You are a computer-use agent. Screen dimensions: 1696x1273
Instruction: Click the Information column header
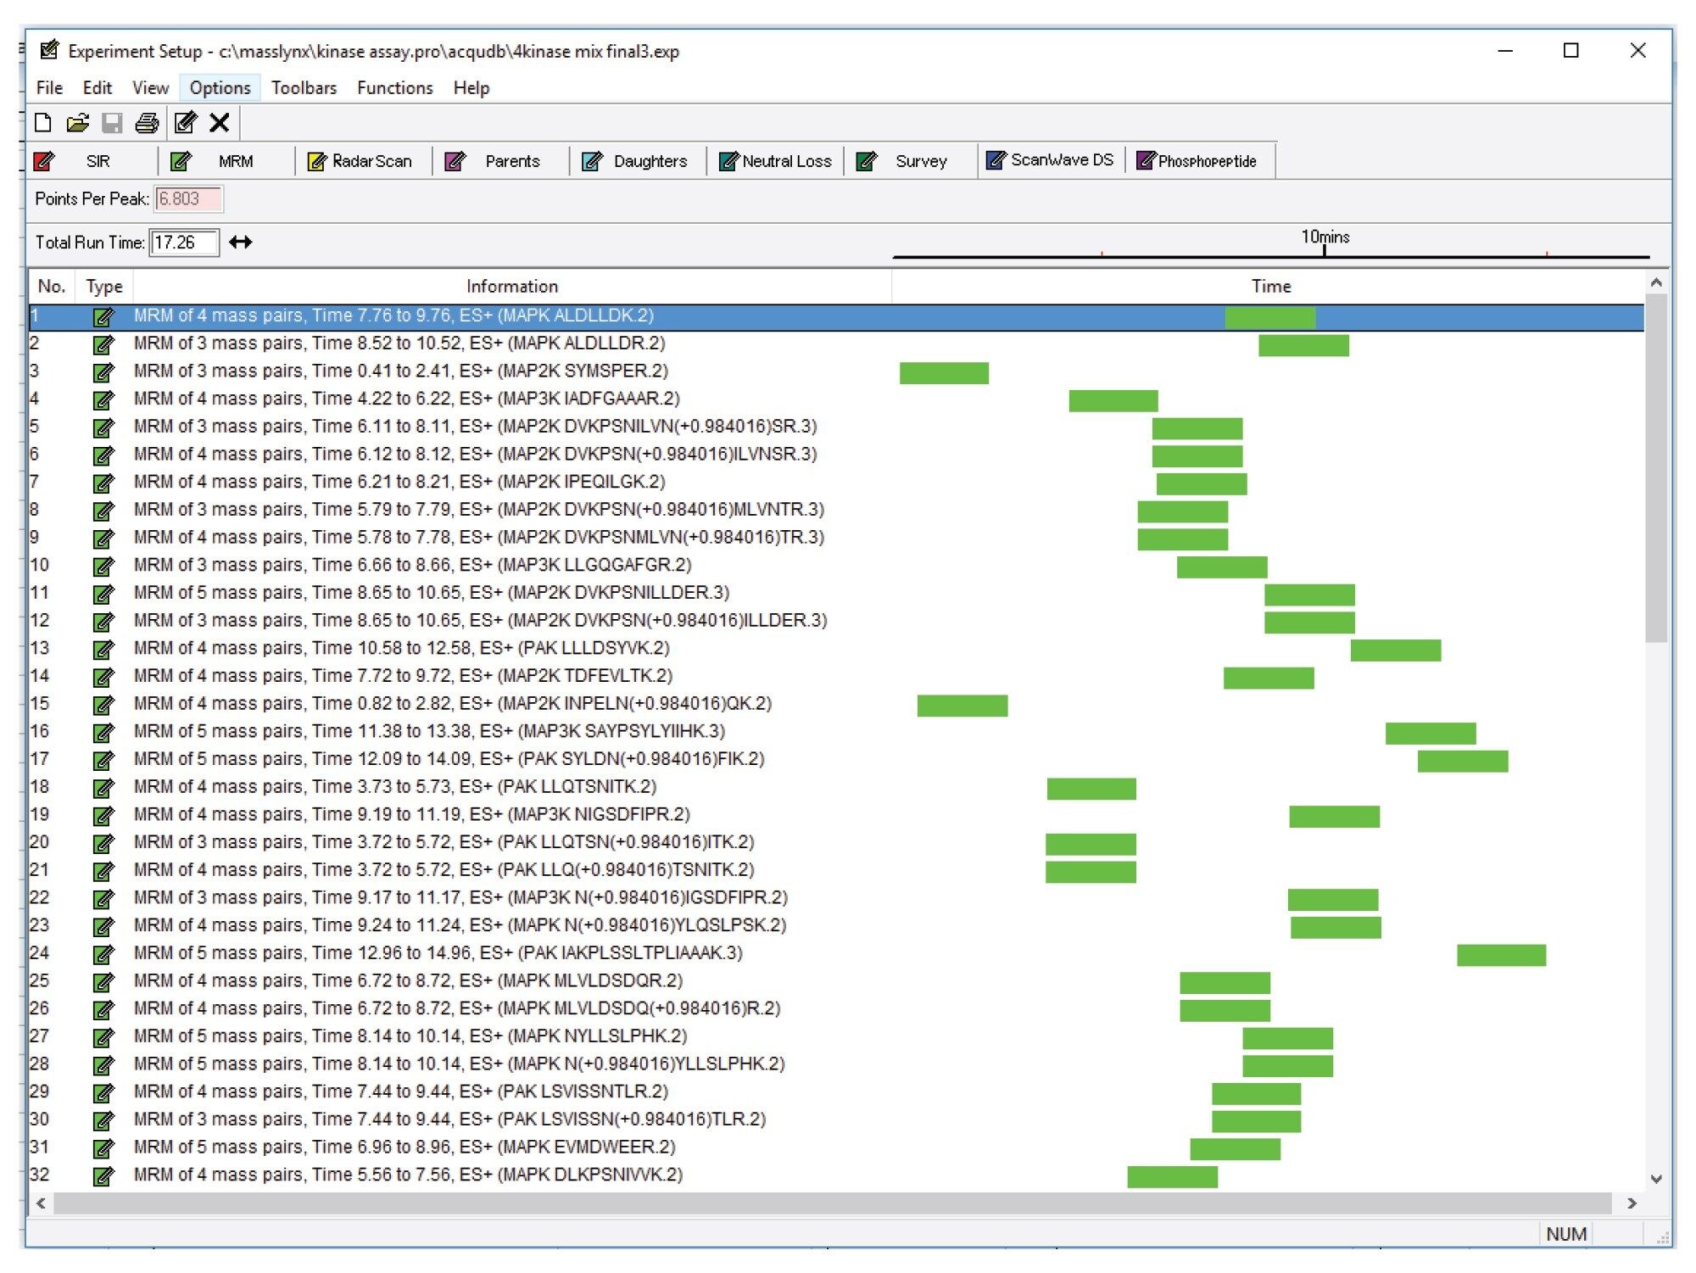[512, 287]
